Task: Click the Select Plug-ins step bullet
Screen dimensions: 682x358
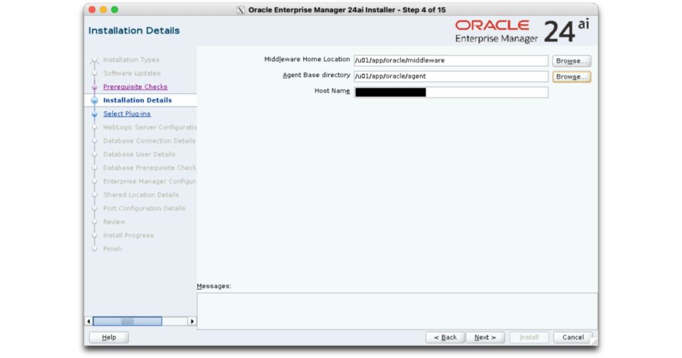Action: (x=95, y=114)
